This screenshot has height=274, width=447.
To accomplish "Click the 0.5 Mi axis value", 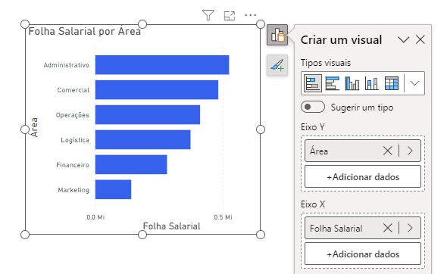I will pos(223,217).
